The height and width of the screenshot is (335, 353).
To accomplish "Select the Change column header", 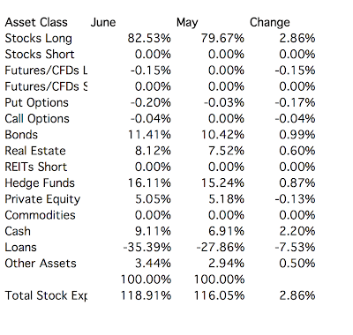I will pos(270,23).
